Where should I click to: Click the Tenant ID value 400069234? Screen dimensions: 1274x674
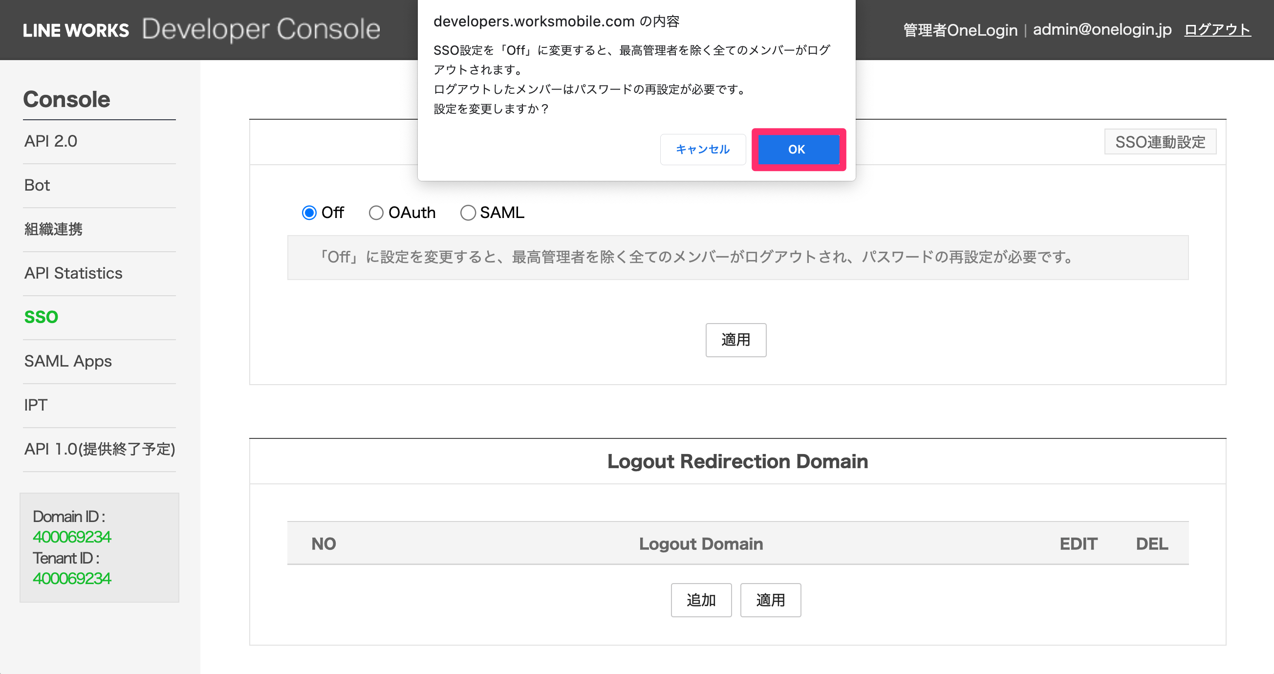coord(72,579)
